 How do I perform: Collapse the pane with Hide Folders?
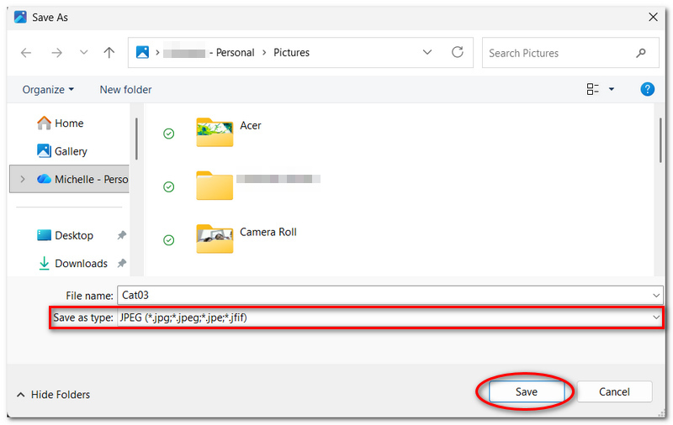click(x=53, y=395)
